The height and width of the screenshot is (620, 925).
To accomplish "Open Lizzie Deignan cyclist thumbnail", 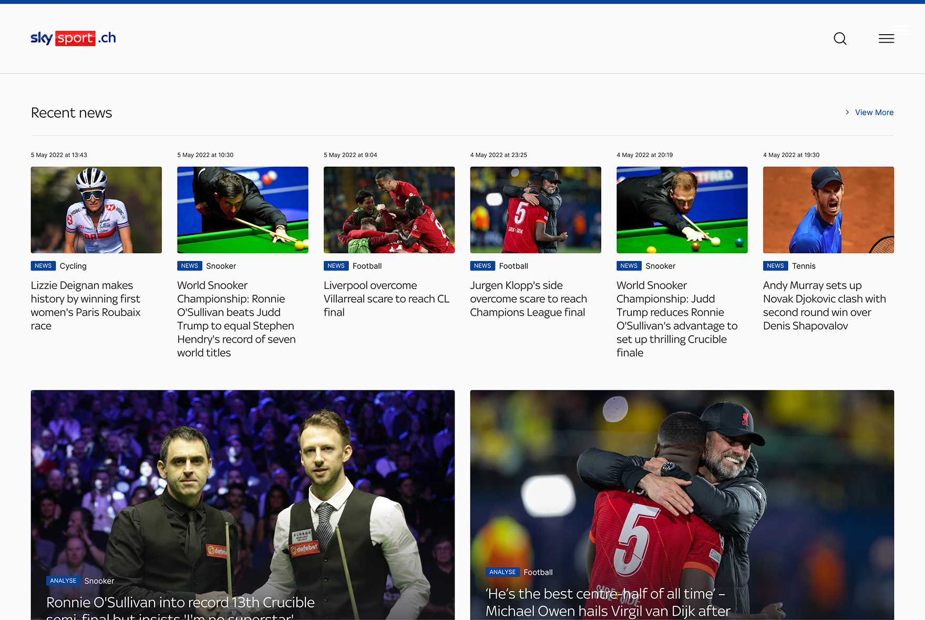I will [x=96, y=210].
